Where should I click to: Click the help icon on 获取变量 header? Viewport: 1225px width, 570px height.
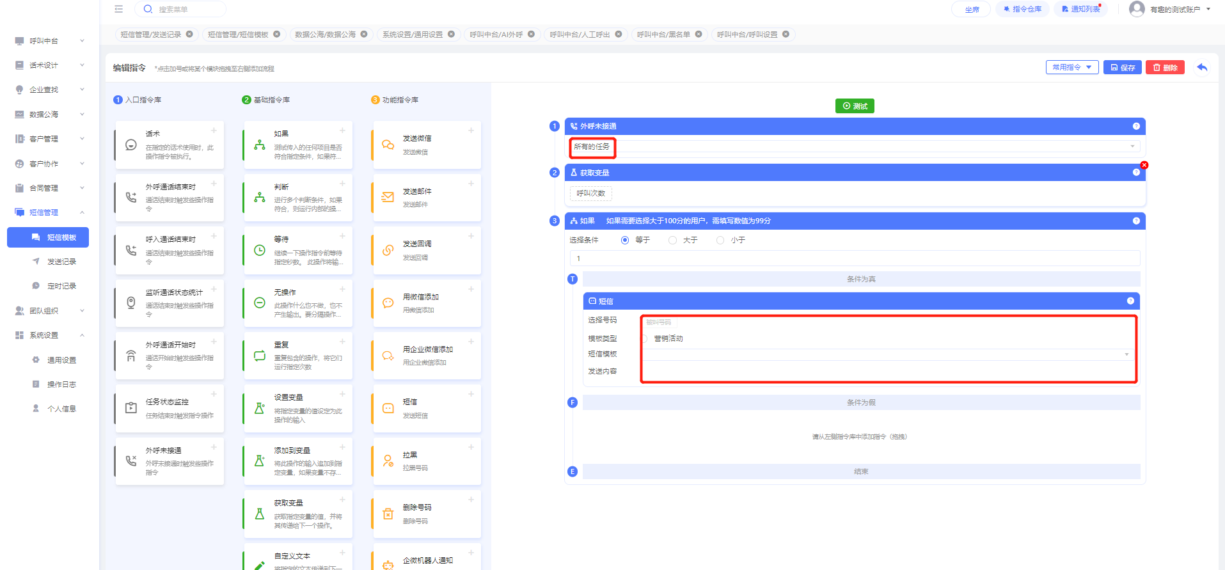click(x=1136, y=172)
